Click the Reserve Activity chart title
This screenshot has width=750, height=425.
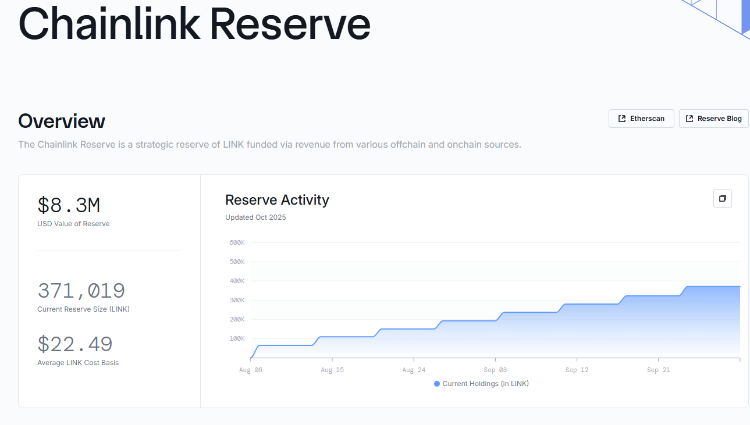pos(277,200)
